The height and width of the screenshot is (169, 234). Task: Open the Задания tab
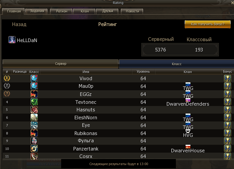coord(37,11)
